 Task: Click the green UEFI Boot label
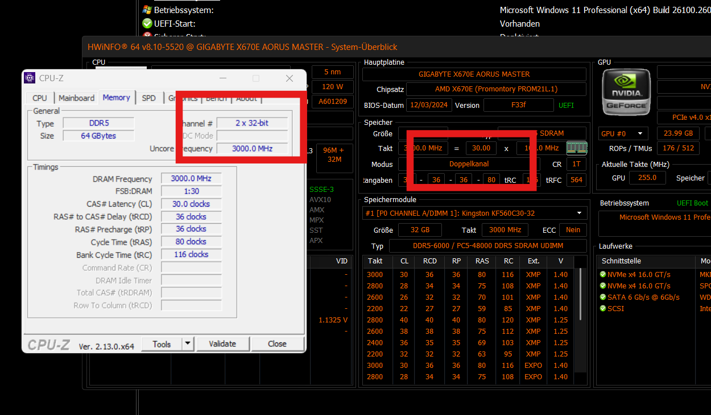pos(693,203)
